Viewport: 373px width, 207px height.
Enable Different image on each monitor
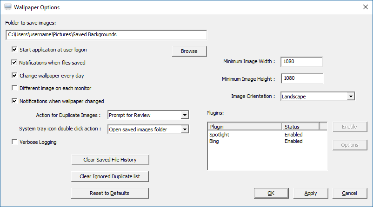(x=15, y=88)
